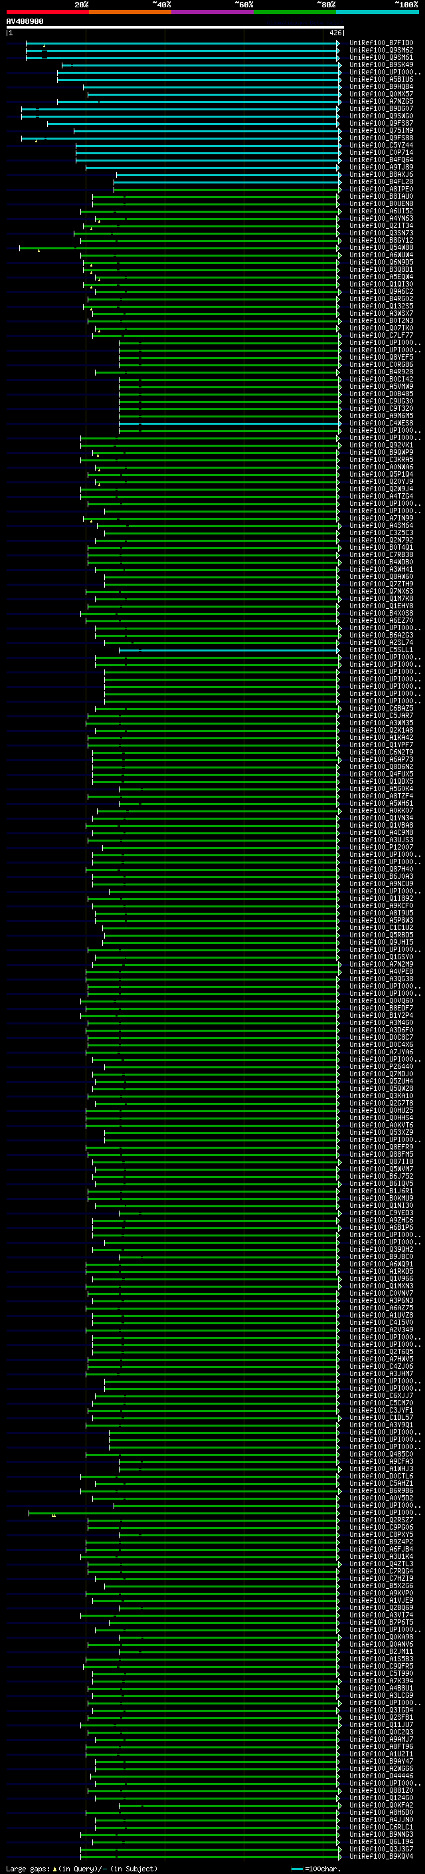425x1874 pixels.
Task: Click the red ~20% identity legend bar
Action: coord(47,12)
